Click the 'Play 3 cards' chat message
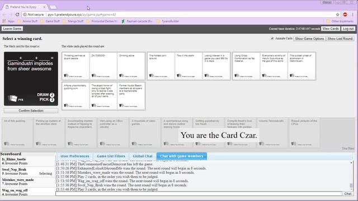 click(x=107, y=189)
